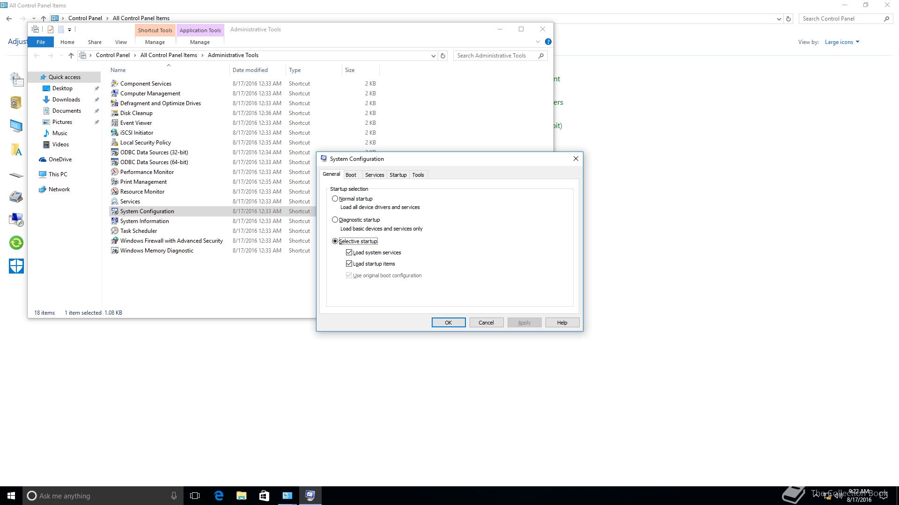Click the Services gear icon in file list
This screenshot has height=505, width=899.
click(x=115, y=202)
